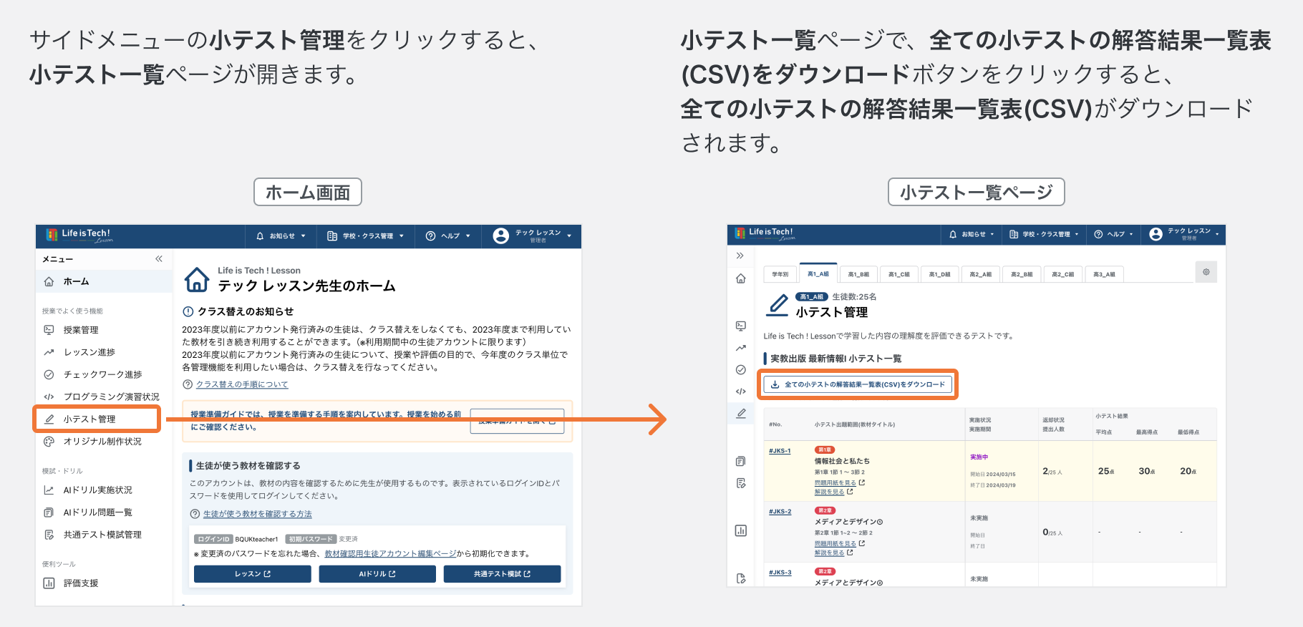This screenshot has width=1303, height=627.
Task: Switch to the 高2_B組 tab
Action: 1022,274
